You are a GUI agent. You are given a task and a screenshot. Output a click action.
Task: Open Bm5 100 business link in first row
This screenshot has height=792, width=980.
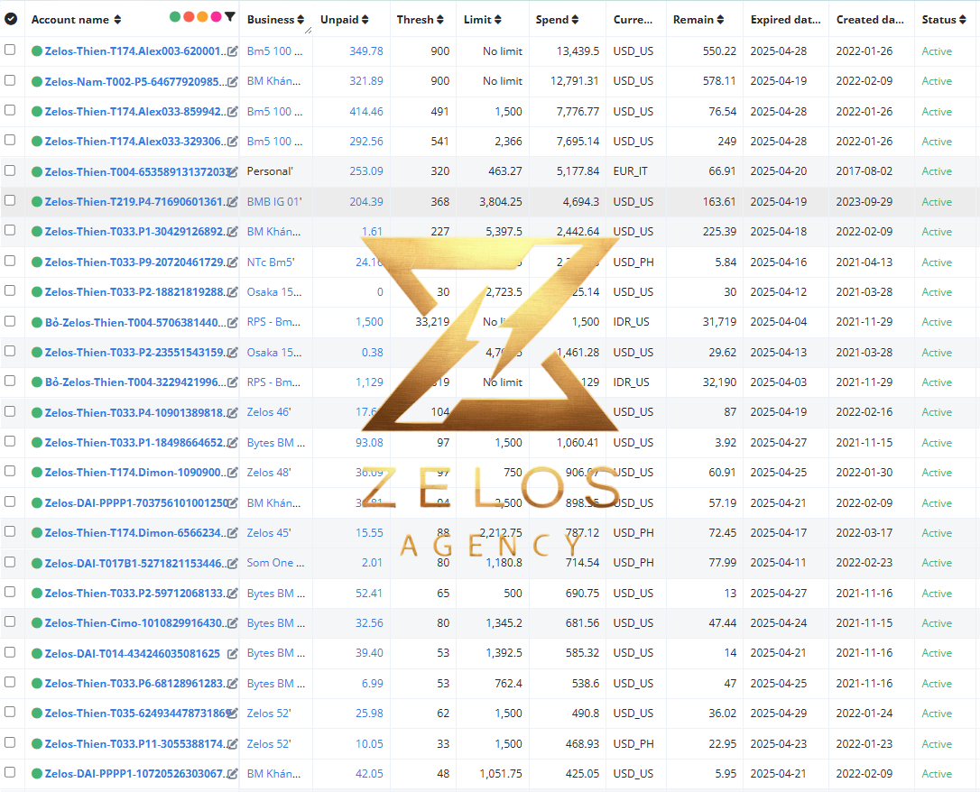tap(274, 51)
